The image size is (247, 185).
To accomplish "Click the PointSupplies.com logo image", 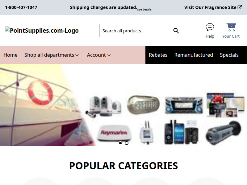I will tap(42, 30).
